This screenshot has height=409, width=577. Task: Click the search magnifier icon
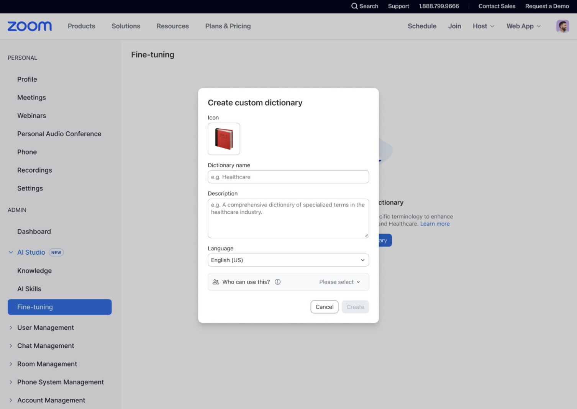pyautogui.click(x=354, y=6)
